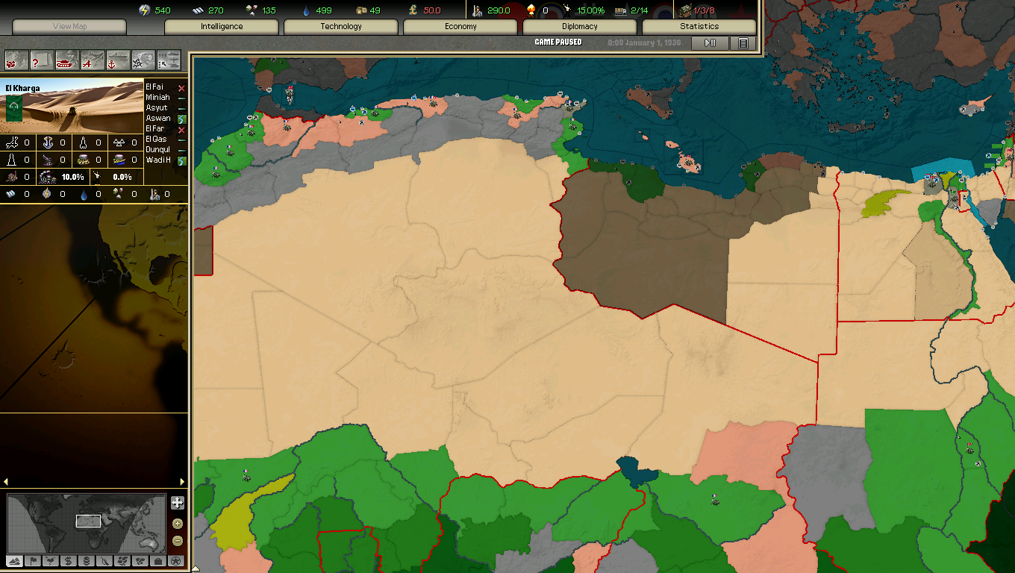The height and width of the screenshot is (573, 1015).
Task: Switch to victory points star map mode
Action: pyautogui.click(x=176, y=561)
